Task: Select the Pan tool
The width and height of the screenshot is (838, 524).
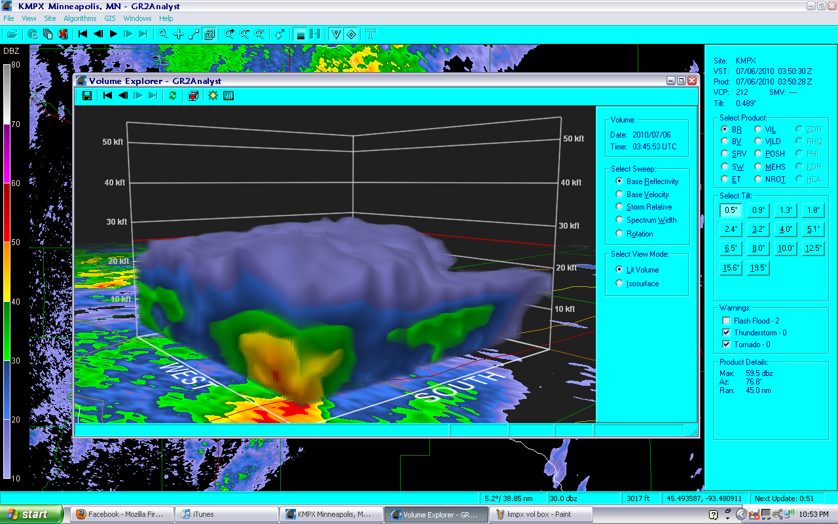Action: 179,34
